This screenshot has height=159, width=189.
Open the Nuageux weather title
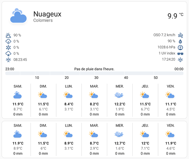tap(47, 14)
